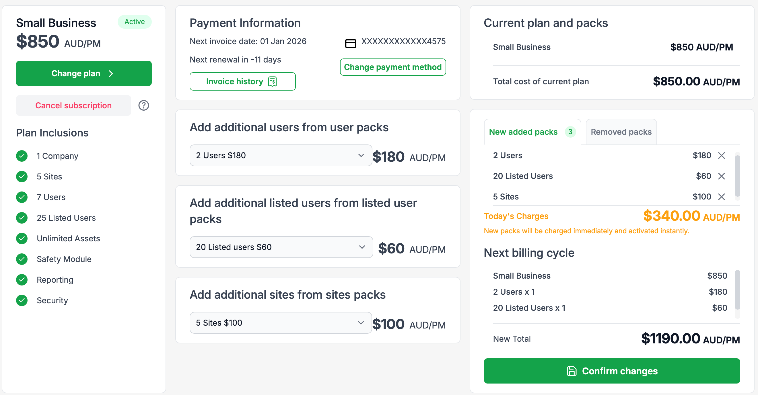The height and width of the screenshot is (395, 758).
Task: Click the save icon on Confirm changes
Action: (572, 371)
